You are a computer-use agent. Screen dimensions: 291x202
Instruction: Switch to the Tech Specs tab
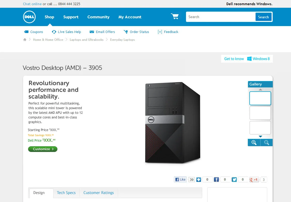[x=66, y=193]
